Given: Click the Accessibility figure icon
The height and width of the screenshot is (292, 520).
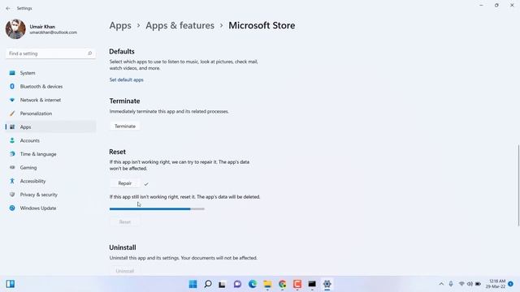Looking at the screenshot, I should pos(12,181).
